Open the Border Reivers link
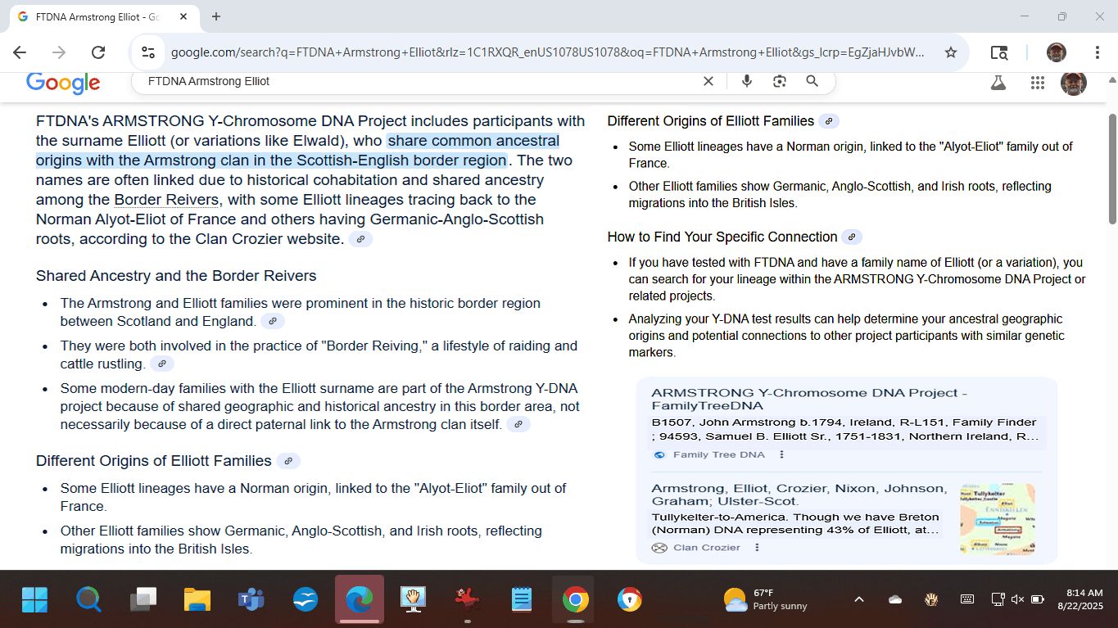The width and height of the screenshot is (1118, 628). point(166,200)
